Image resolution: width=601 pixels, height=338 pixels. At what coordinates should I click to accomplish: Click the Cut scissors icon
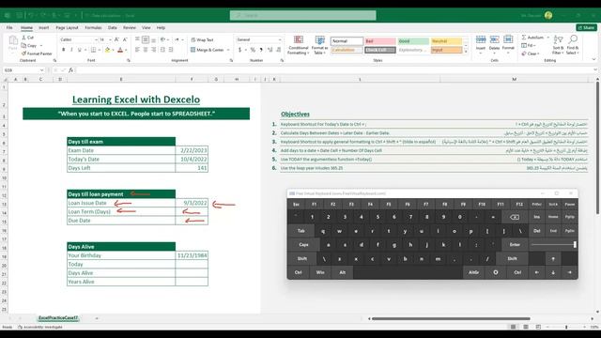[24, 38]
